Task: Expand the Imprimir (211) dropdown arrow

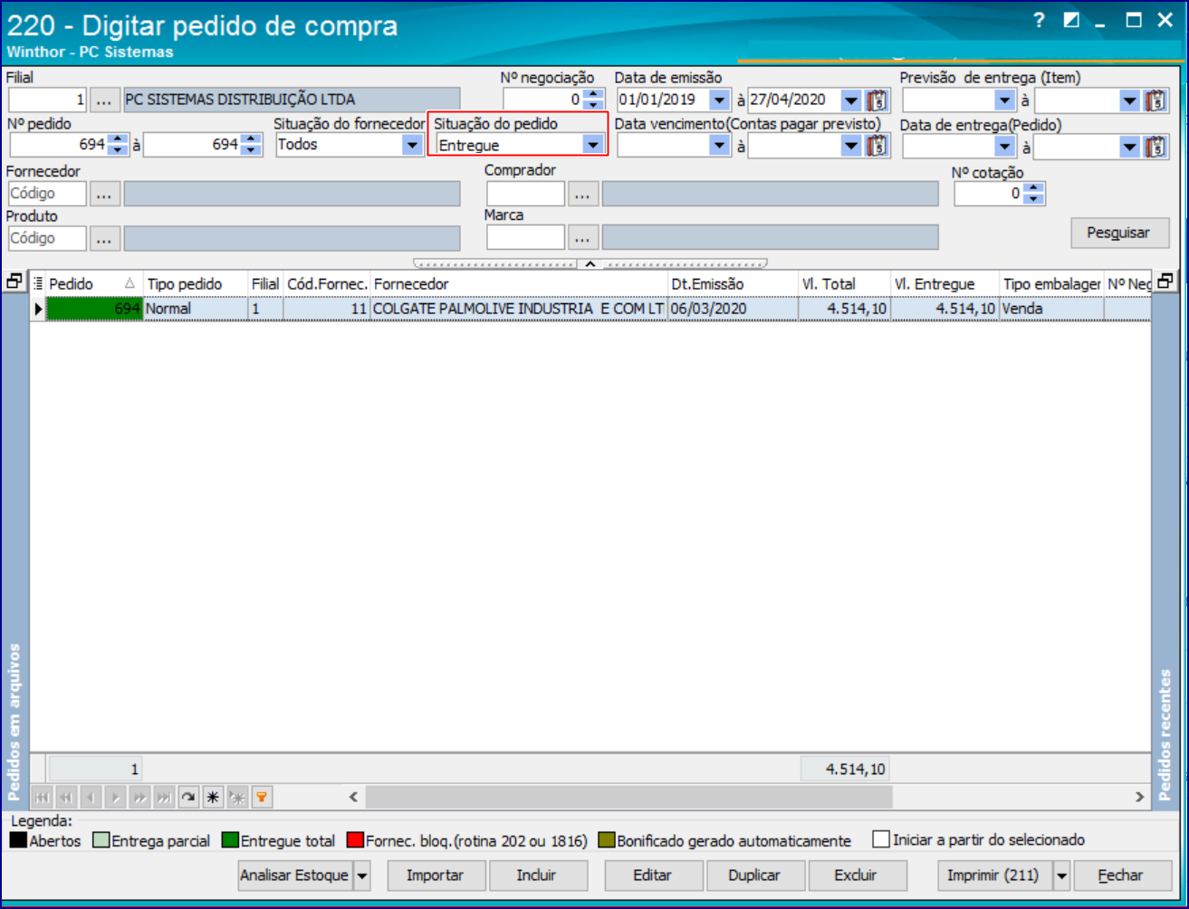Action: pyautogui.click(x=1061, y=876)
